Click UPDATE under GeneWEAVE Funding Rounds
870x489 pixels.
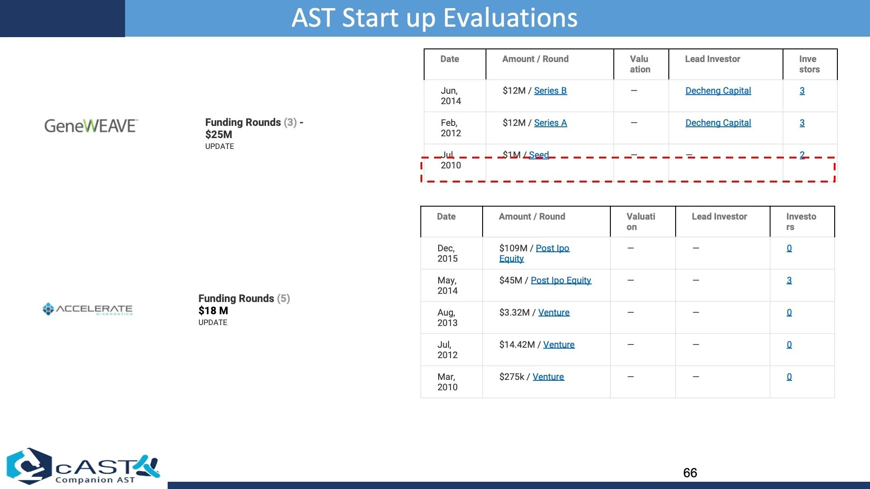coord(219,146)
